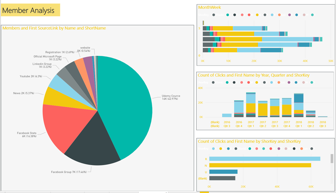Click the bottom chart's vertical scrollbar thumb

(332, 159)
